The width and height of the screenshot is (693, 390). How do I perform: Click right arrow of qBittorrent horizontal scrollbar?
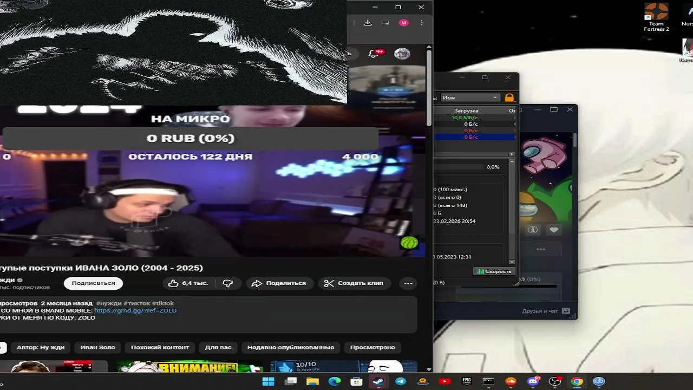coord(512,154)
